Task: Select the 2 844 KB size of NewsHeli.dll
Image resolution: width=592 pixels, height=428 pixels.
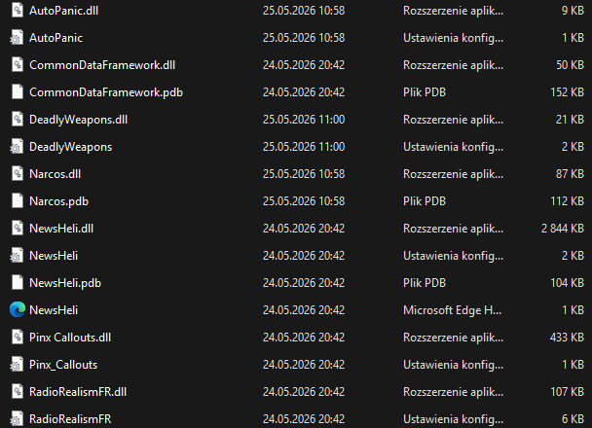Action: (563, 229)
